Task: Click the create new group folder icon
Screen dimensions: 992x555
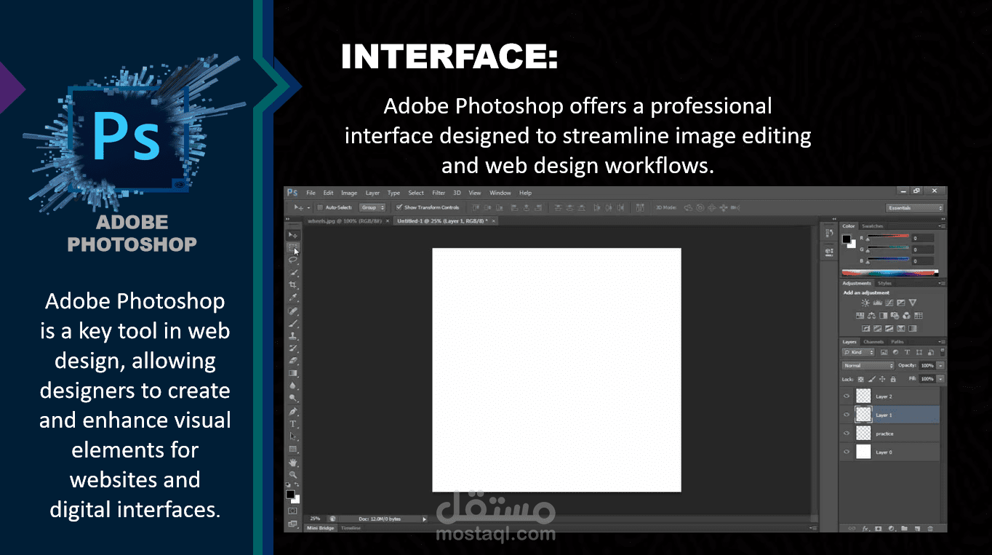Action: (x=904, y=528)
